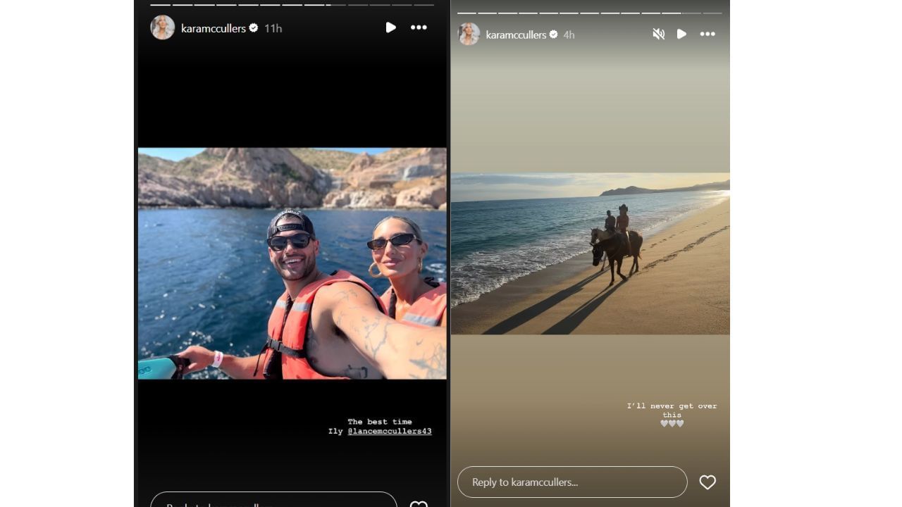Image resolution: width=902 pixels, height=507 pixels.
Task: Click the first progress segment of left story
Action: [160, 5]
